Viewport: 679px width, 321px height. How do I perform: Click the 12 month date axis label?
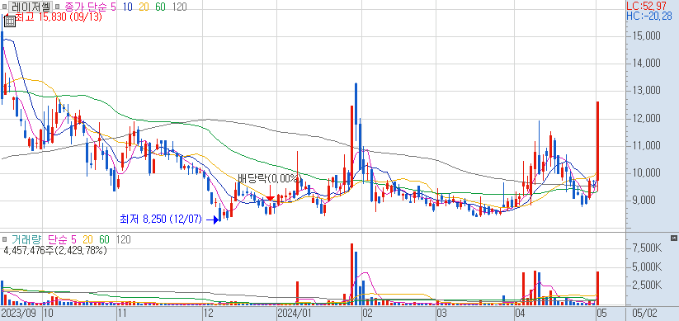coord(208,313)
